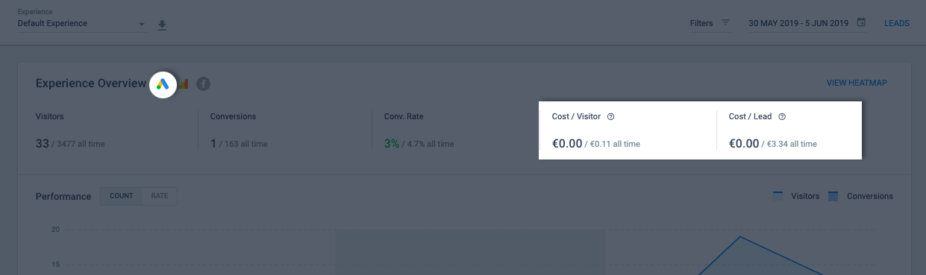
Task: Switch the Performance chart to COUNT
Action: point(121,197)
